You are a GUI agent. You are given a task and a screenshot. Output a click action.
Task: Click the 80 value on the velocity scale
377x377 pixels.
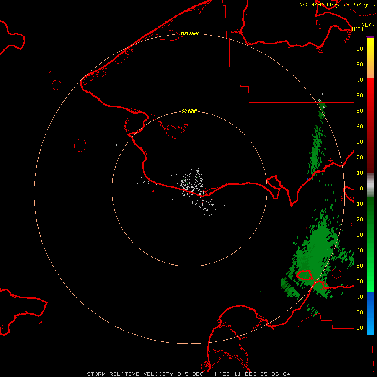[x=360, y=64]
